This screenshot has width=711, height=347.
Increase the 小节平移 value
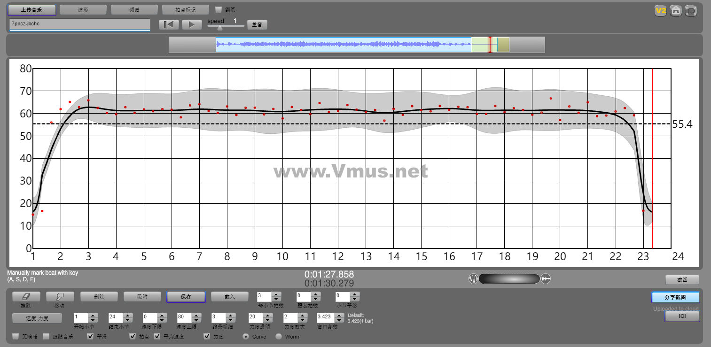(x=355, y=294)
